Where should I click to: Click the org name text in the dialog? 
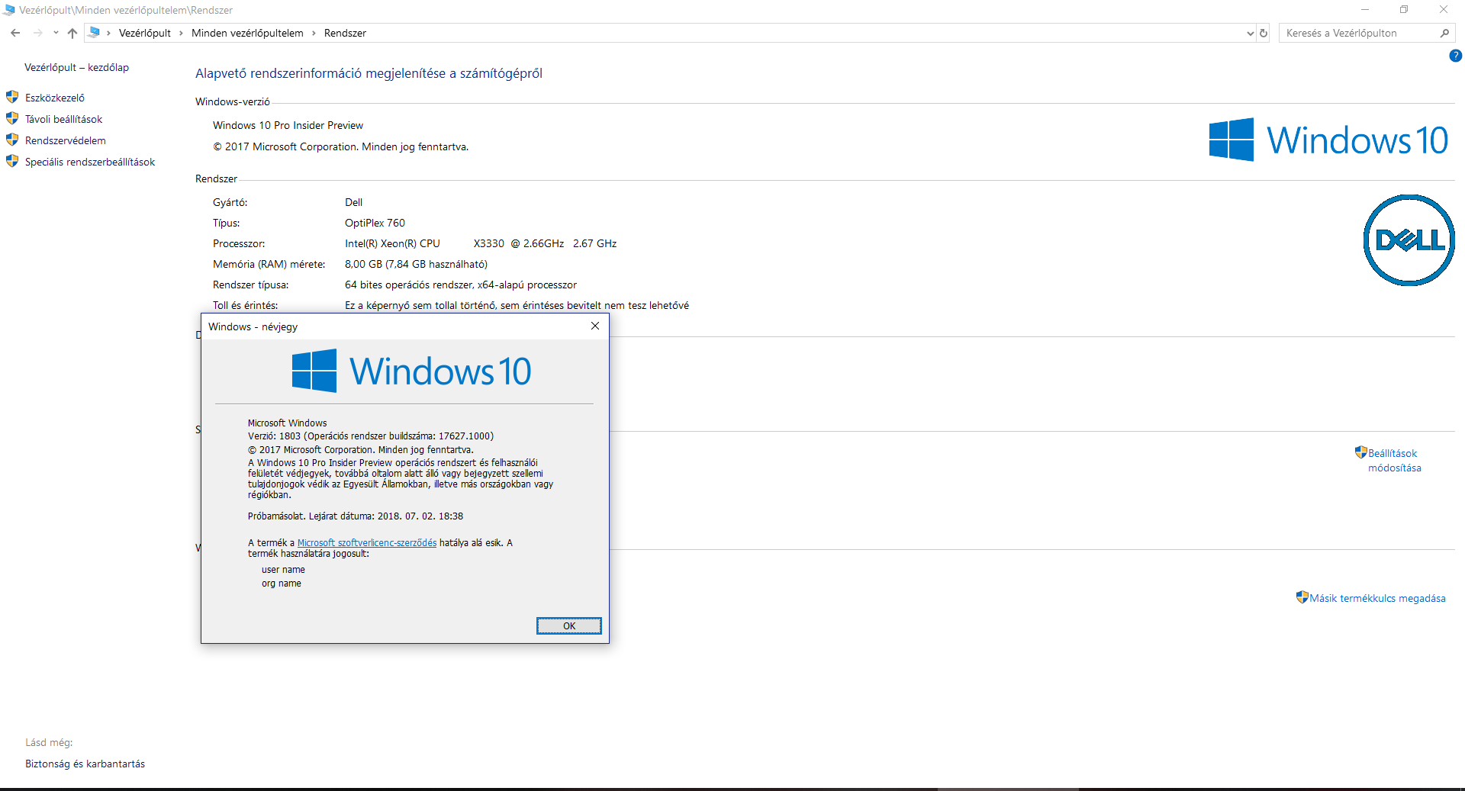(282, 584)
